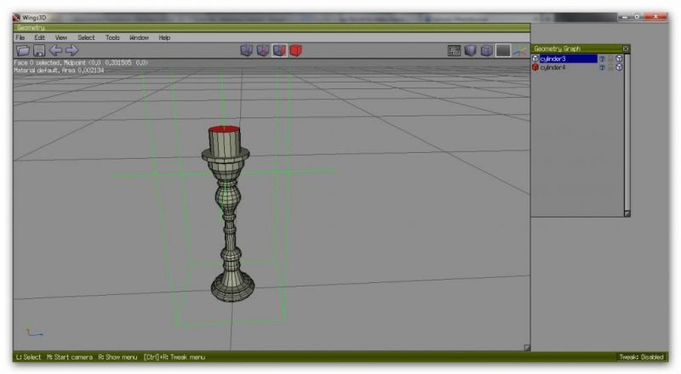The image size is (681, 374).
Task: Click the Open file folder icon
Action: coord(23,51)
